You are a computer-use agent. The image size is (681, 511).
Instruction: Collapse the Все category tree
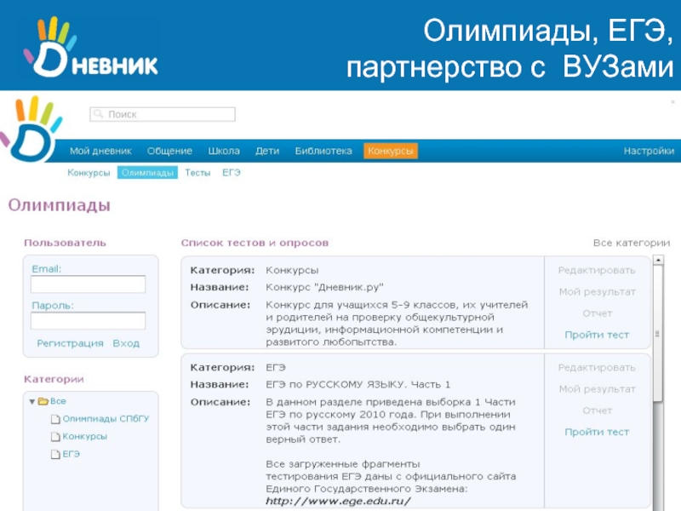31,401
